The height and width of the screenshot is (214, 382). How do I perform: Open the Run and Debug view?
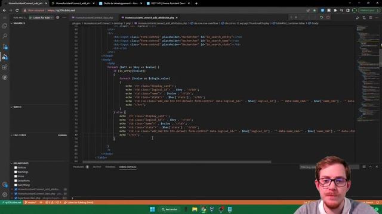(5, 57)
